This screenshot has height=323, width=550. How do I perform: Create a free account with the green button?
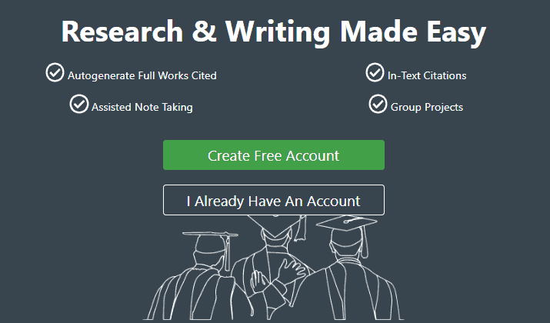274,155
